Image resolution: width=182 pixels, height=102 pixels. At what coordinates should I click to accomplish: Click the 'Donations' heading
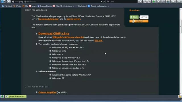[x=135, y=10]
